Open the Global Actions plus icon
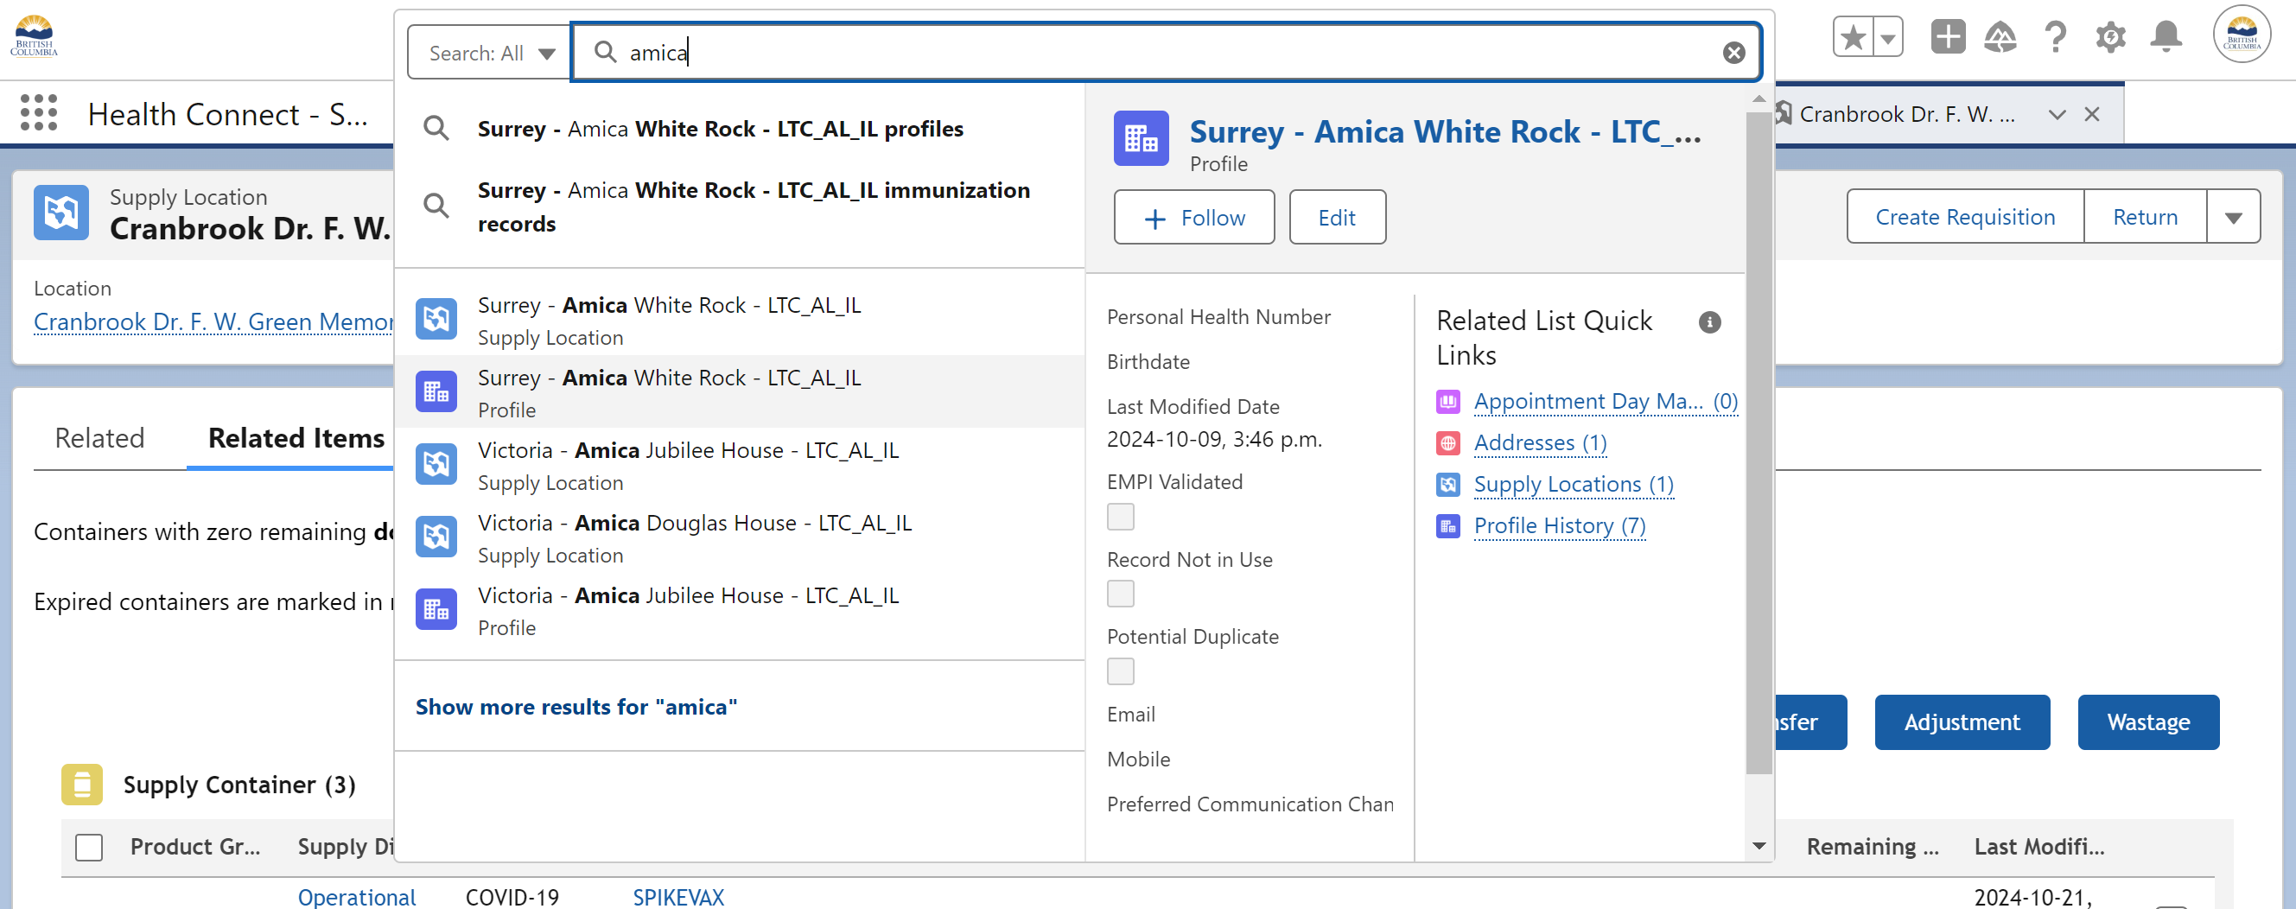 pyautogui.click(x=1948, y=37)
